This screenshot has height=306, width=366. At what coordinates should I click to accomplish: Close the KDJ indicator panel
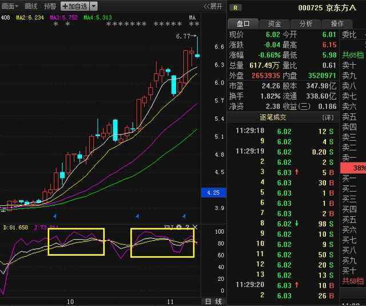pos(195,227)
